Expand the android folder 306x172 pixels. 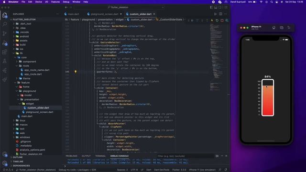[24, 36]
